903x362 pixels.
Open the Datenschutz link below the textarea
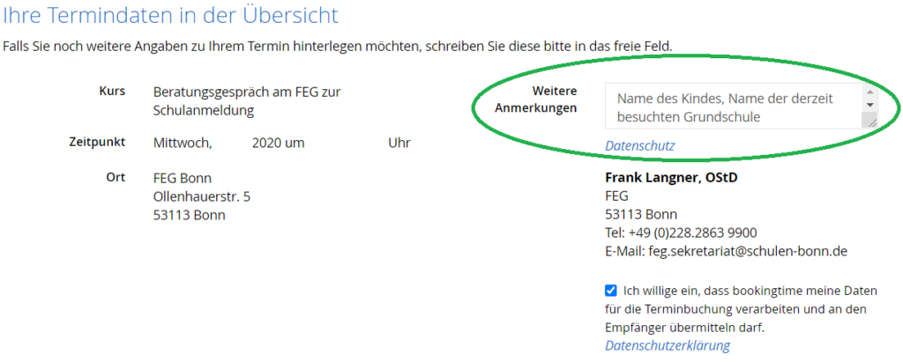640,145
